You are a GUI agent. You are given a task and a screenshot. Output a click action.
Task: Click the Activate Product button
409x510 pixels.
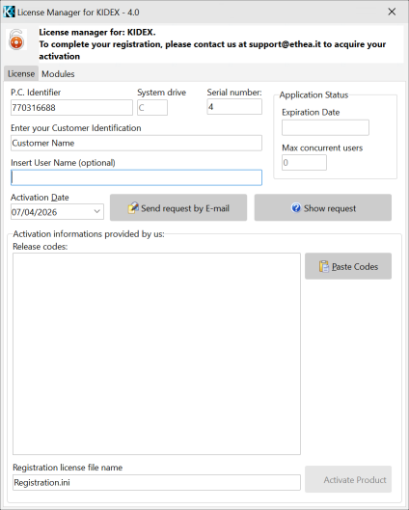coord(348,479)
